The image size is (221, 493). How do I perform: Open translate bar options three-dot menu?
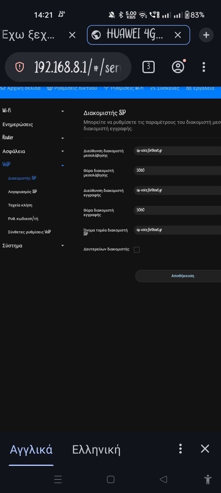[180, 449]
